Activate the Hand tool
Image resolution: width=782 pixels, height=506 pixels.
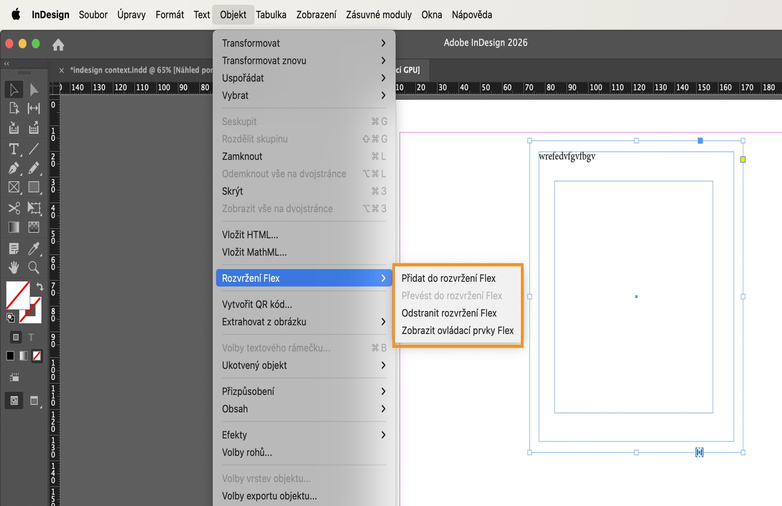[x=13, y=267]
